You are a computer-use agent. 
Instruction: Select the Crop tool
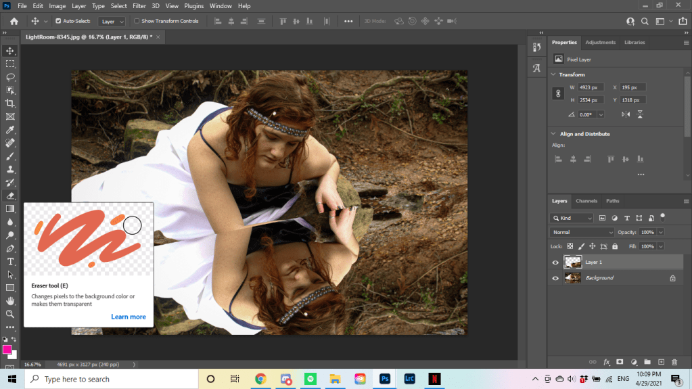coord(10,103)
